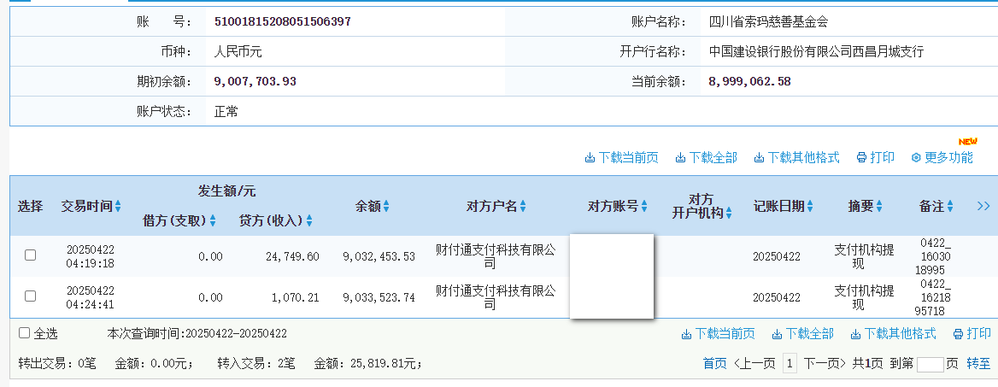Image resolution: width=998 pixels, height=387 pixels.
Task: Sort by 对方户名 column arrows
Action: (x=523, y=206)
